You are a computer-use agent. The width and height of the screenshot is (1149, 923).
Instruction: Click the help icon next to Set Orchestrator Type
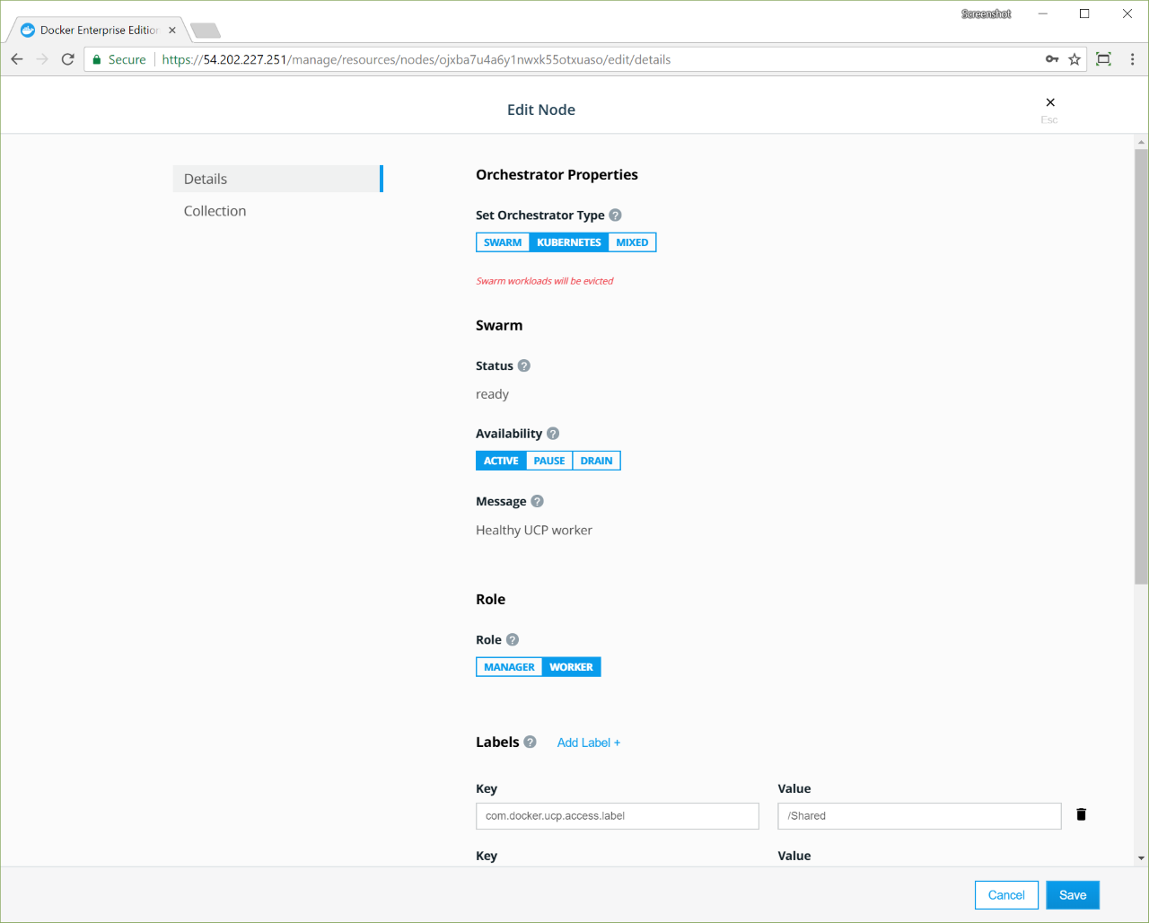[x=615, y=215]
